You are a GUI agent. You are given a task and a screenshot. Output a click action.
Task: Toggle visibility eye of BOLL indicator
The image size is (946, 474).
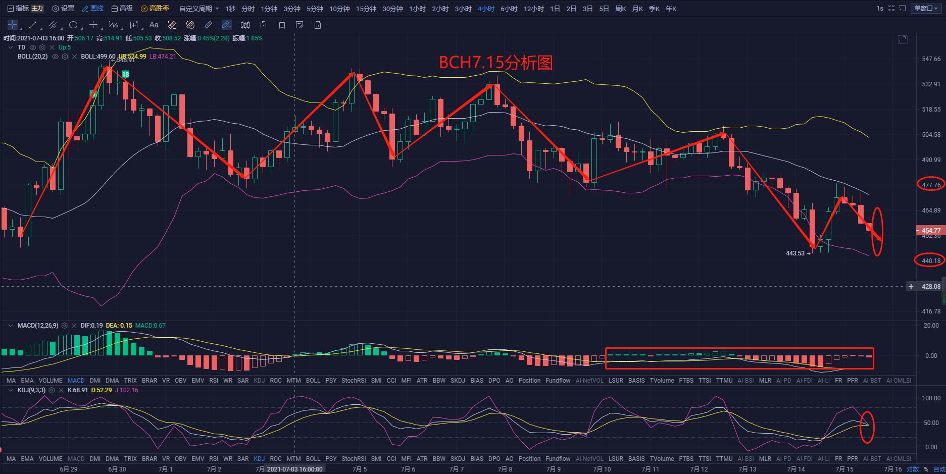tap(56, 57)
